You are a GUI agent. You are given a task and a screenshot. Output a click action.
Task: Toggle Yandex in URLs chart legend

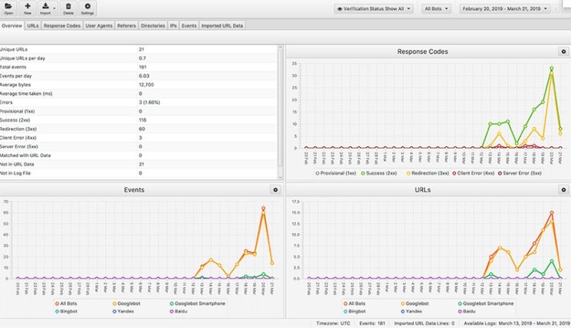(412, 312)
